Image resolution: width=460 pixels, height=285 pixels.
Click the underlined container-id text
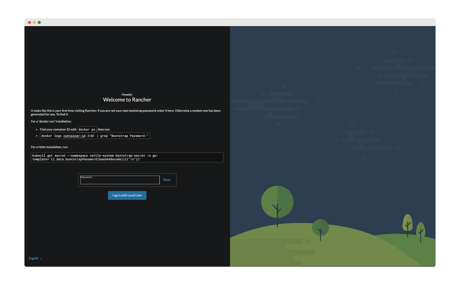(x=75, y=136)
